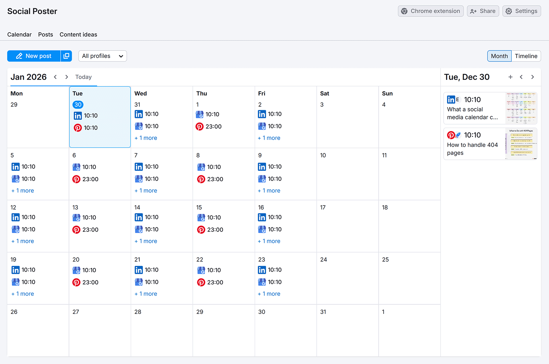549x364 pixels.
Task: Open the Posts tab
Action: click(46, 34)
